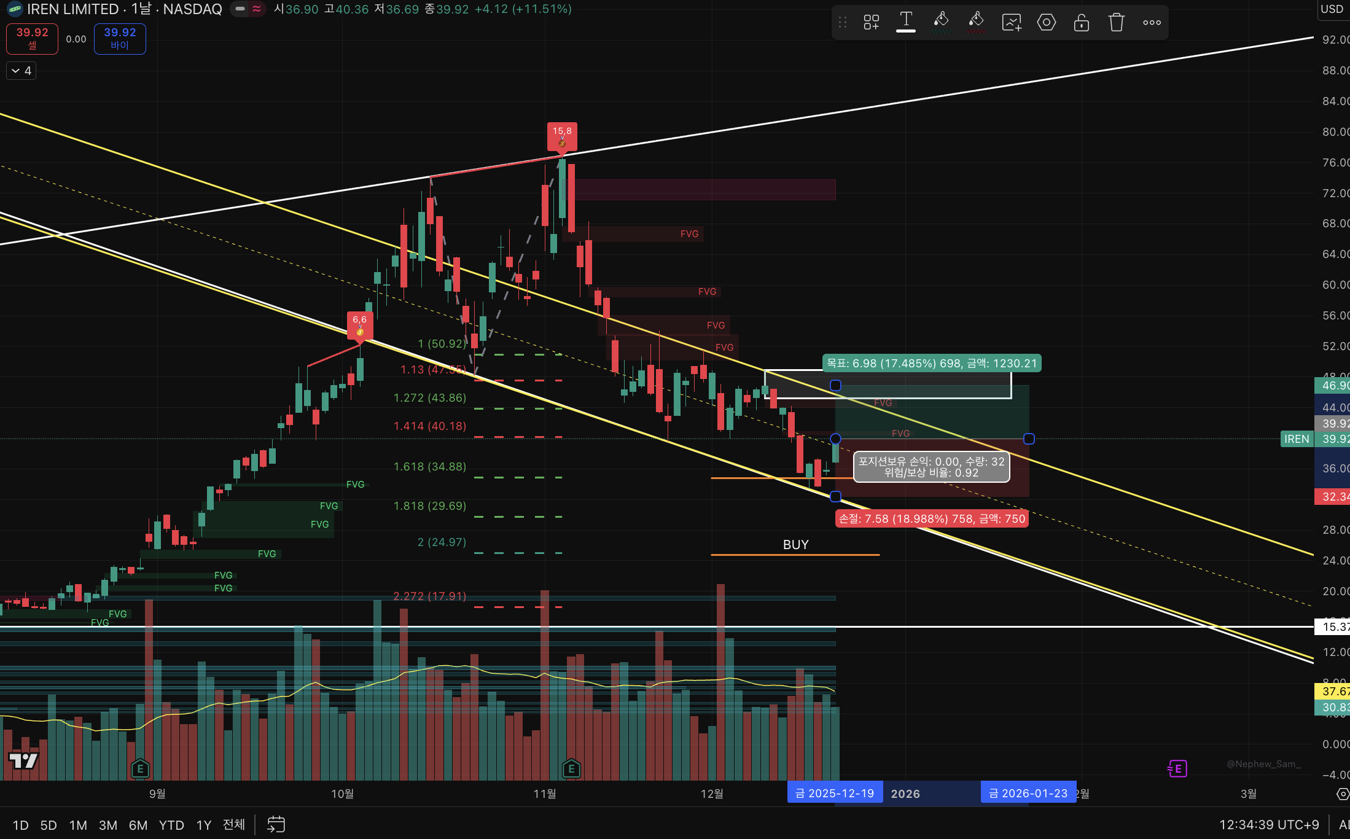Image resolution: width=1350 pixels, height=839 pixels.
Task: Click the add-to-chart visual order icon
Action: [x=1011, y=23]
